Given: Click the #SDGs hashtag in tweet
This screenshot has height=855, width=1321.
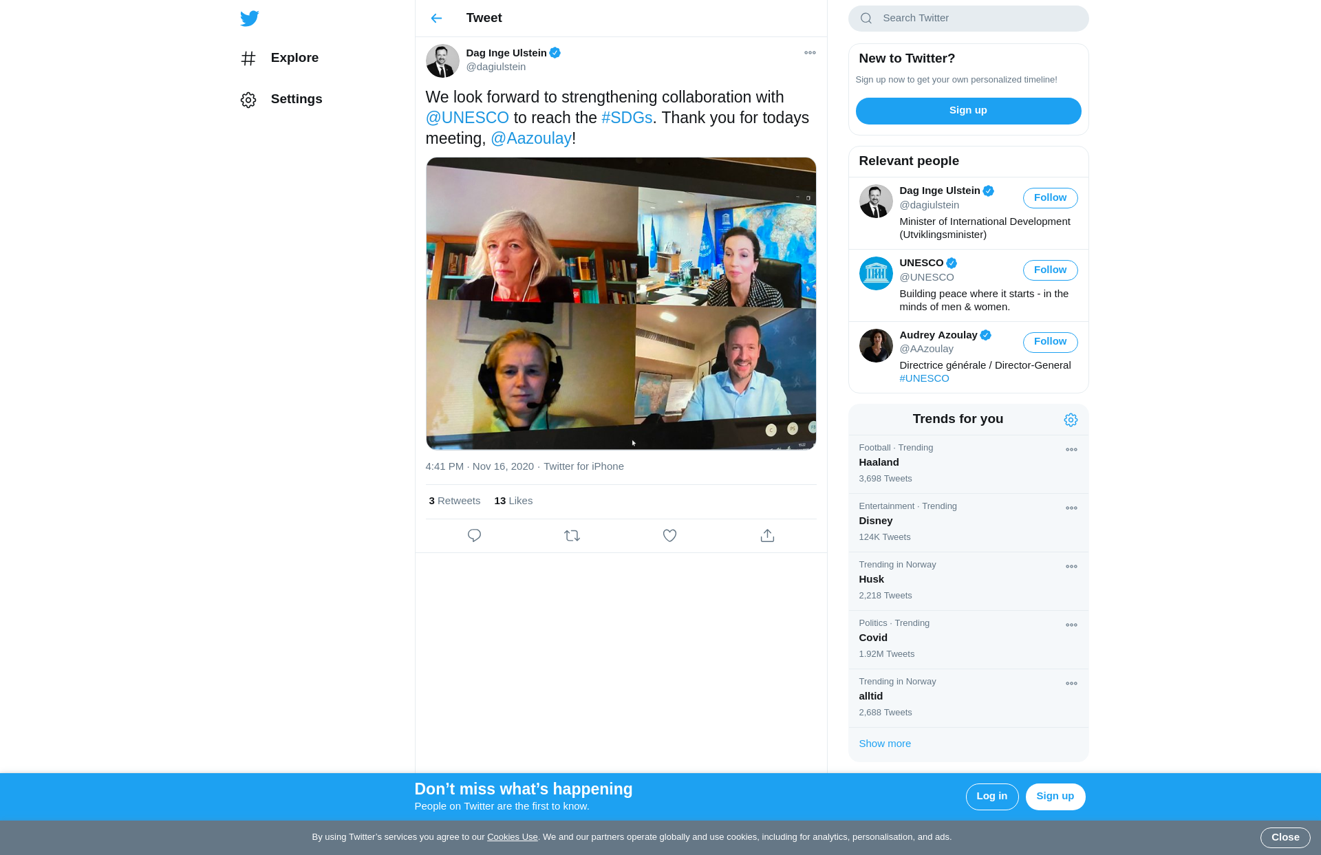Looking at the screenshot, I should coord(627,118).
